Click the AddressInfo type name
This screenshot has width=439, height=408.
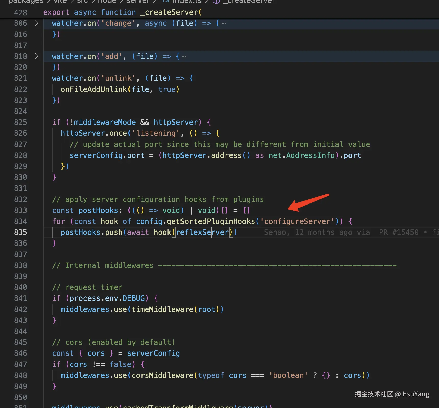click(310, 155)
